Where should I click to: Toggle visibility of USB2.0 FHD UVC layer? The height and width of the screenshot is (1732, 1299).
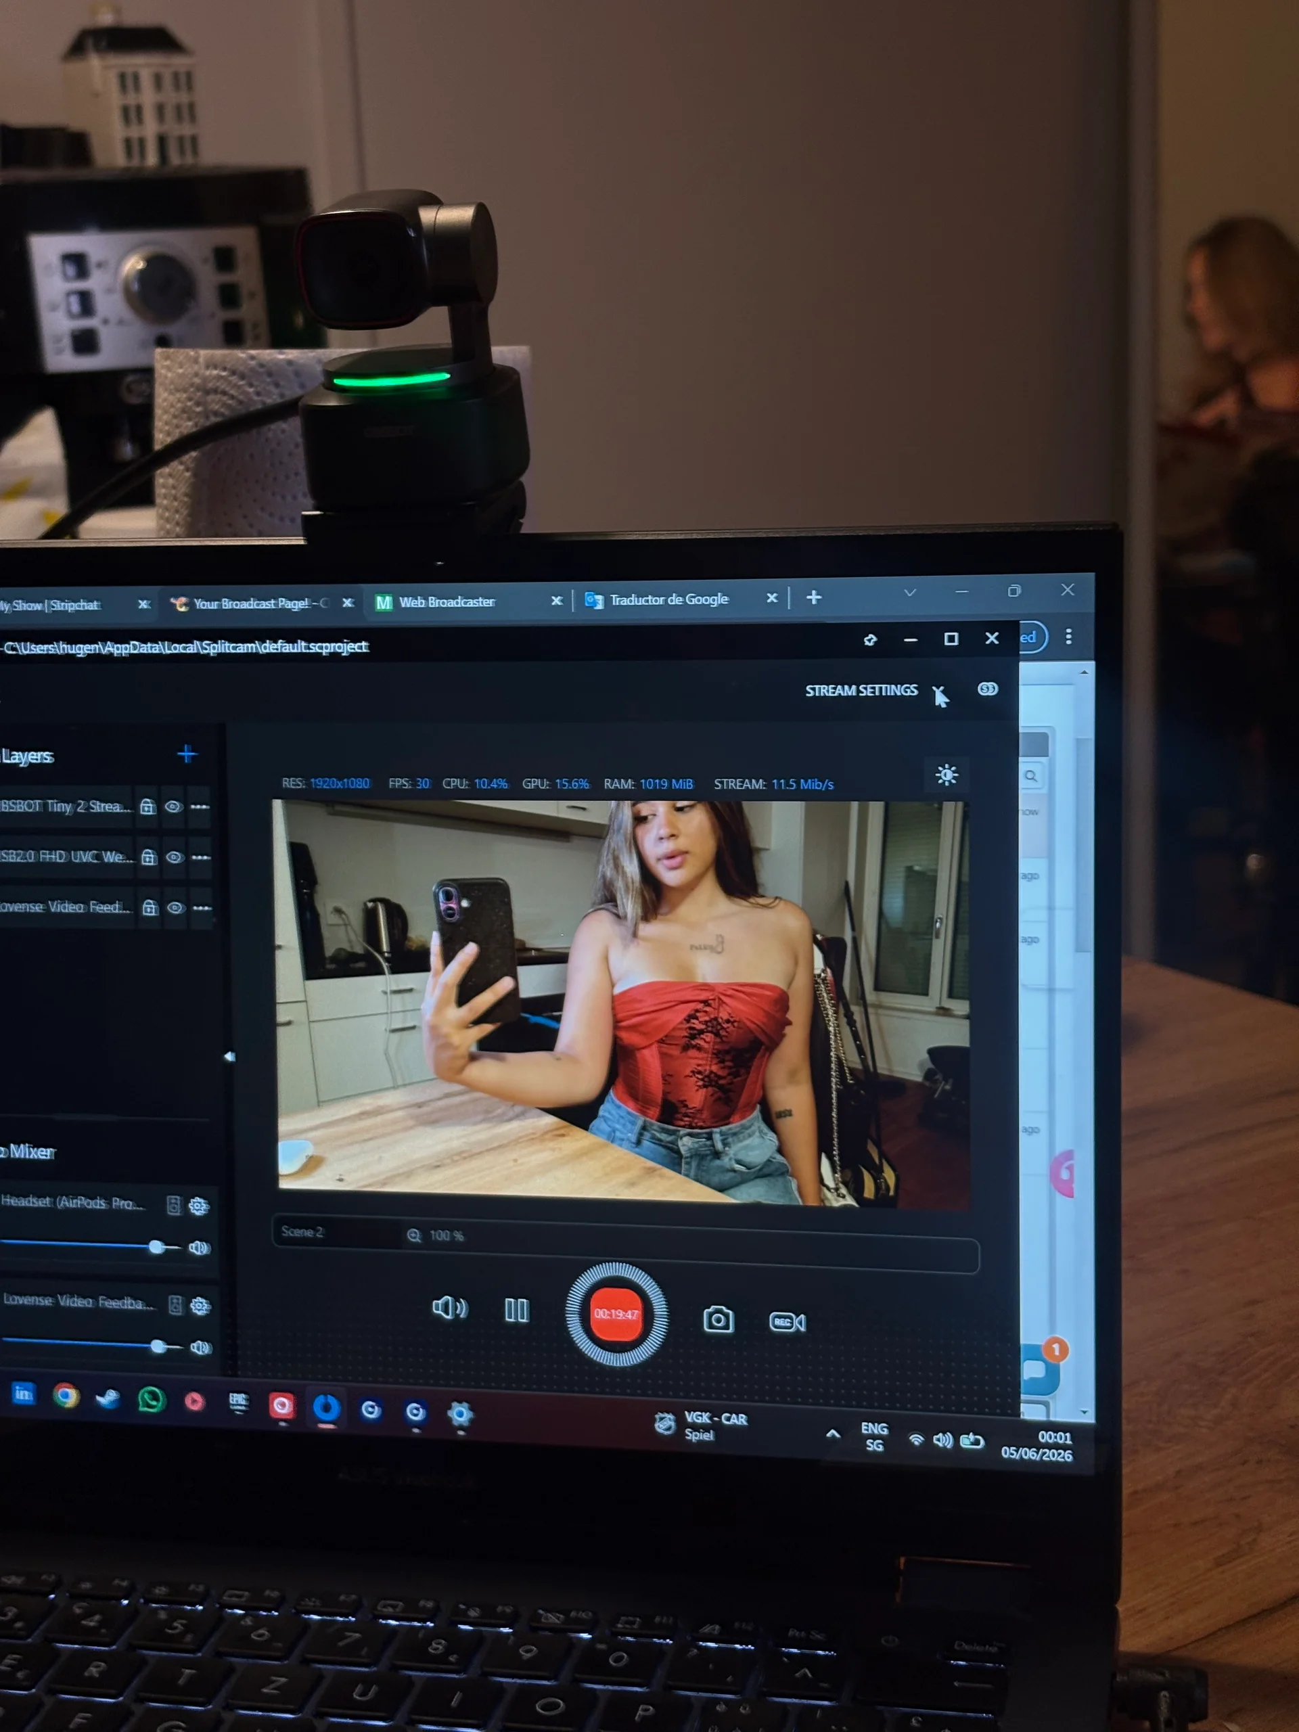point(175,857)
